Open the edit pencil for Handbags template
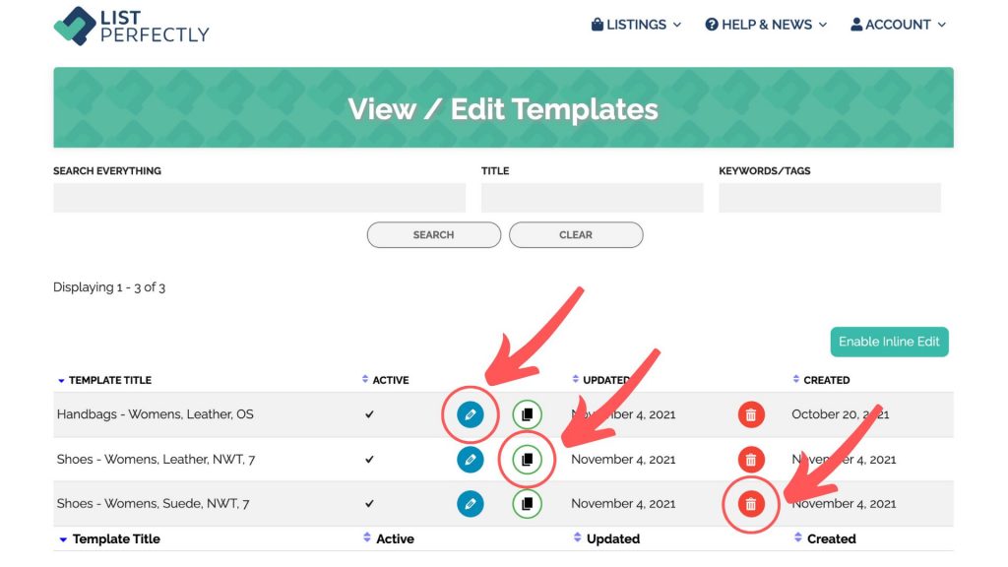 [x=470, y=414]
